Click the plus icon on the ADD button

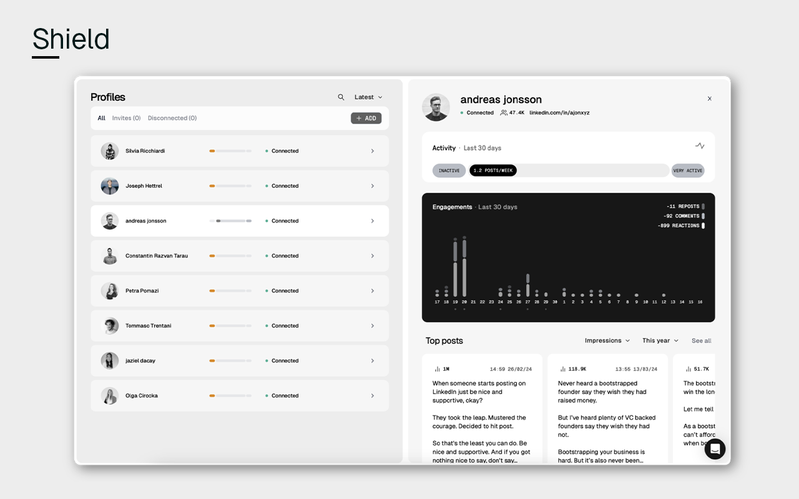pos(359,118)
